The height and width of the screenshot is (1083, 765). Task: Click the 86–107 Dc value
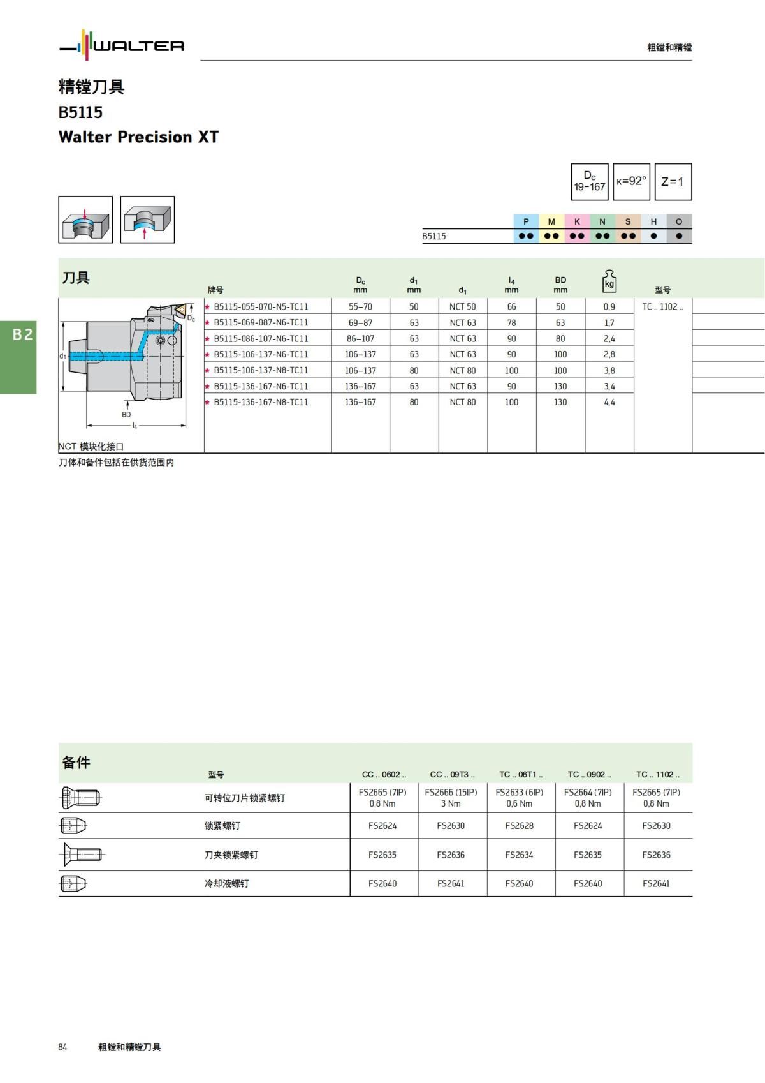pos(360,338)
